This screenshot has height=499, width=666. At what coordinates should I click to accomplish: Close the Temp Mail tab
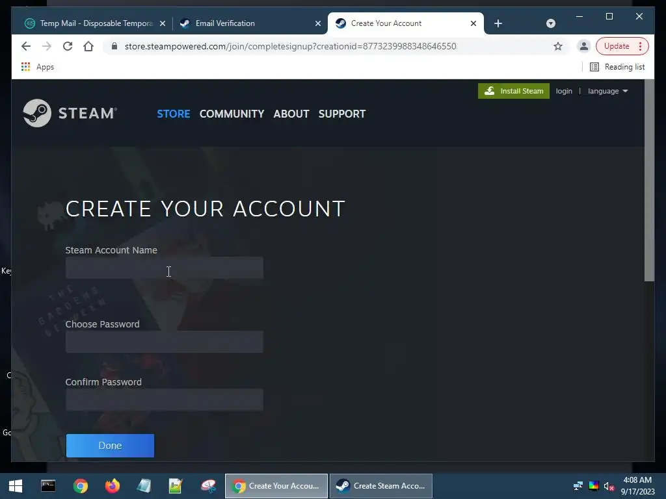coord(162,23)
